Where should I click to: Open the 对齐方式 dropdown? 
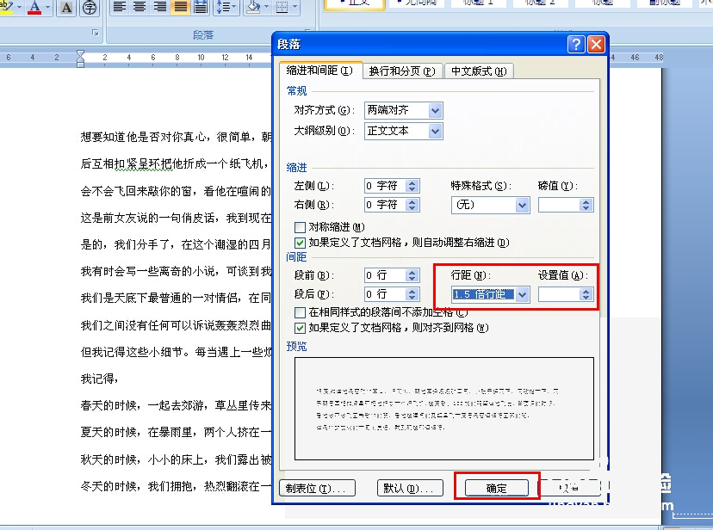(x=435, y=110)
